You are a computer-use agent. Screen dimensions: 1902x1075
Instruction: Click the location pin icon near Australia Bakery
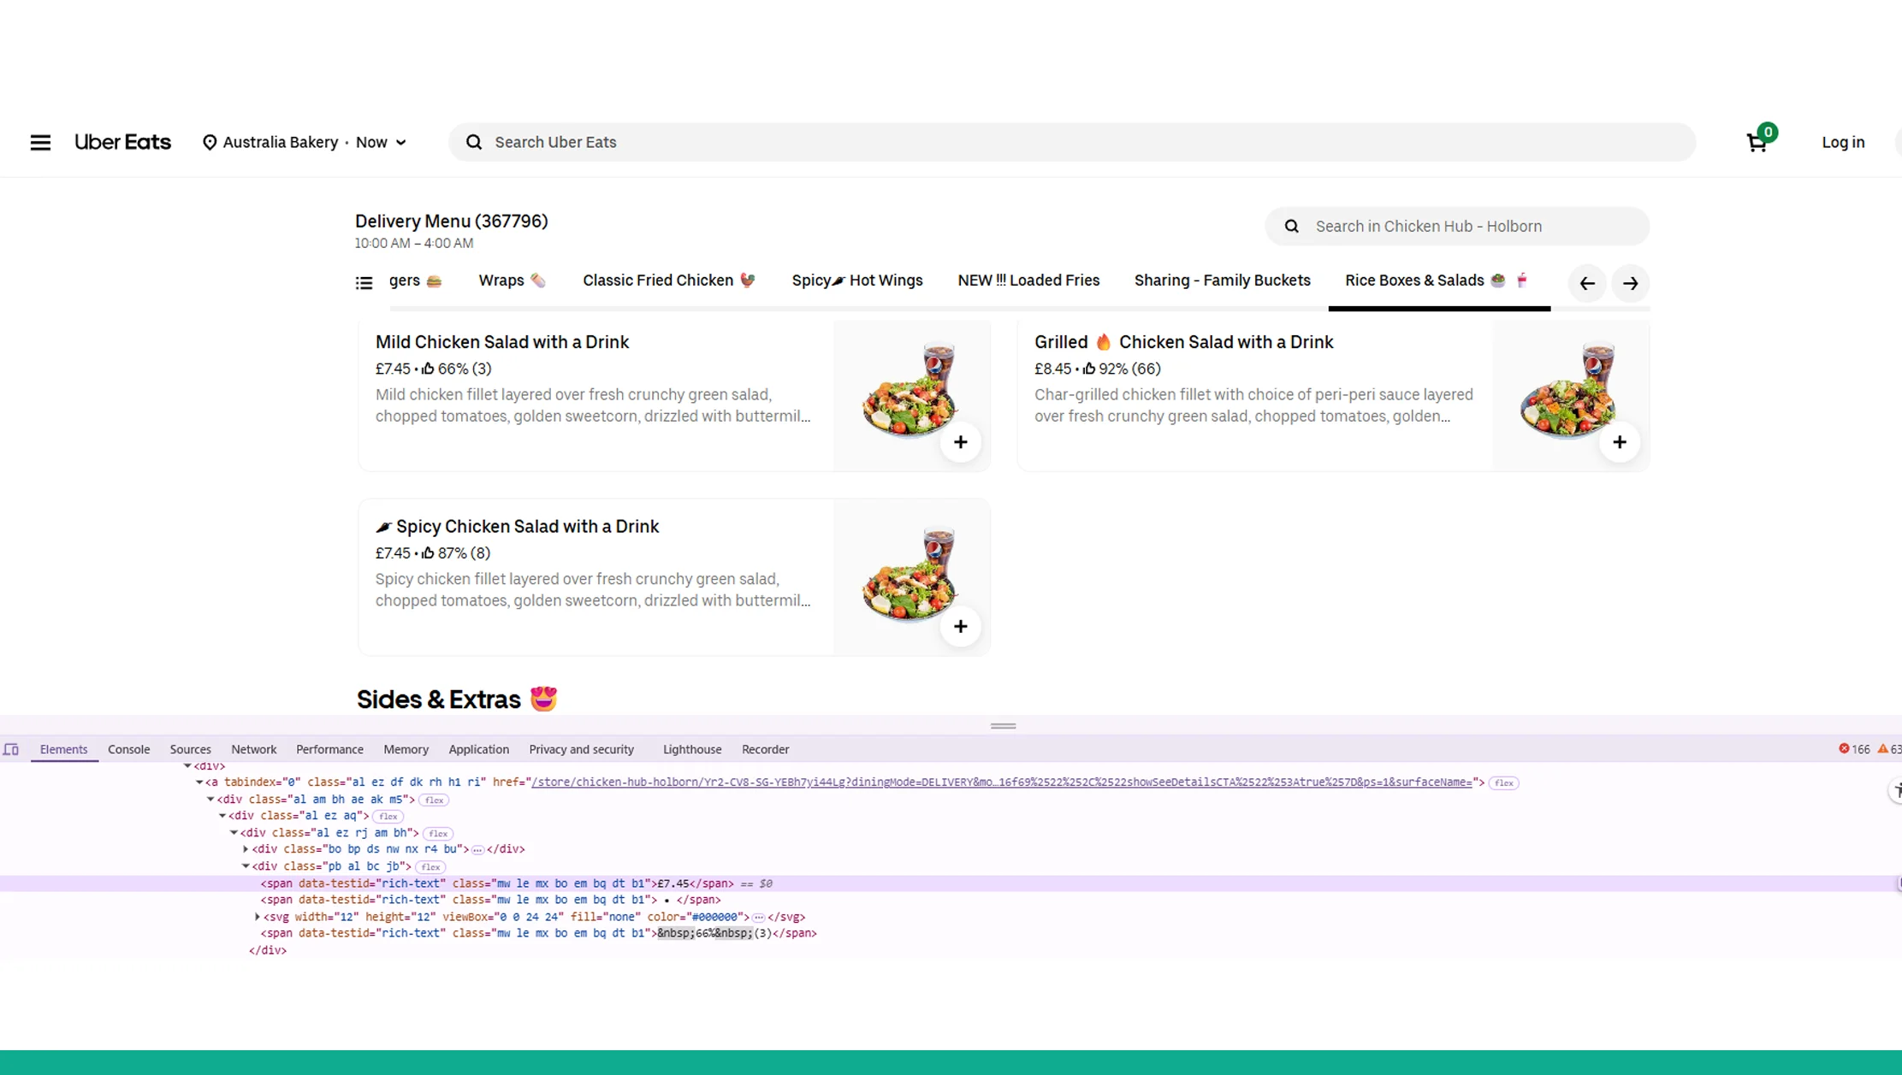(210, 142)
